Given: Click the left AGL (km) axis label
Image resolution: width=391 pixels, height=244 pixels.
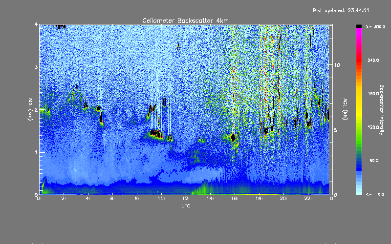Looking at the screenshot, I should tap(30, 109).
